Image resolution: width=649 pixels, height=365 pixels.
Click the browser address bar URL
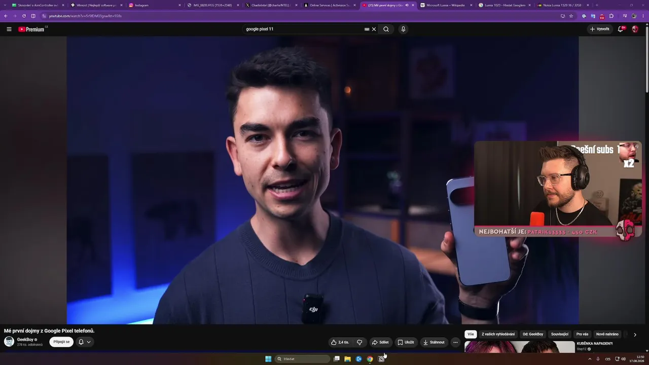point(85,16)
